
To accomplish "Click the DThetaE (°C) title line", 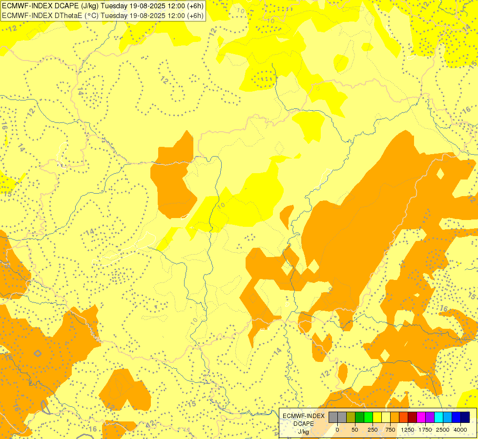I will (103, 16).
